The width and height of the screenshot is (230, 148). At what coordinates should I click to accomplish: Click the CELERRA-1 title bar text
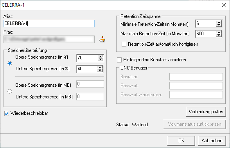coord(13,5)
